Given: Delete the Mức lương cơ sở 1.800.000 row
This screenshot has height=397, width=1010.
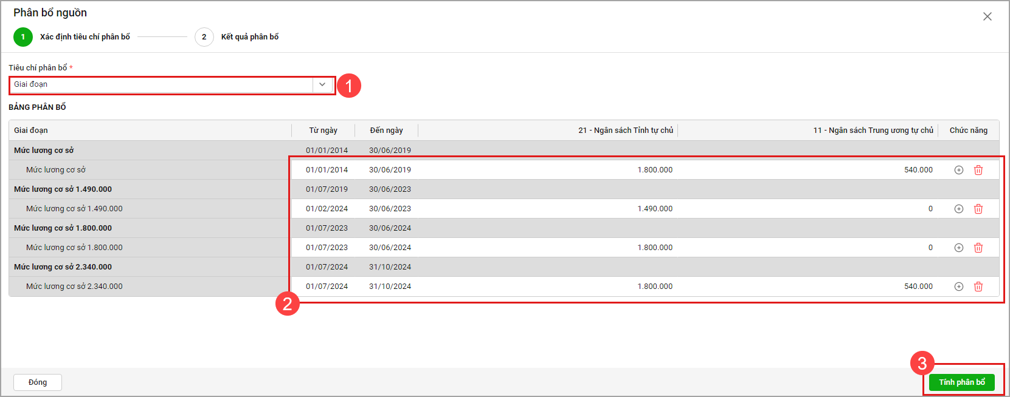Looking at the screenshot, I should 978,248.
